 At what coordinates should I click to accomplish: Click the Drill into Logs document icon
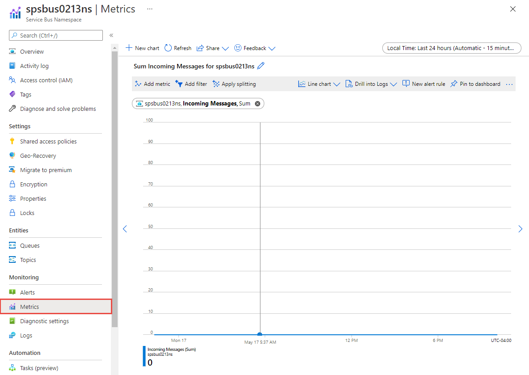349,84
